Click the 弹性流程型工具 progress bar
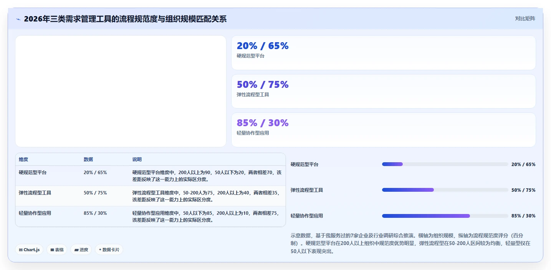Screen dimensions: 551x270 coord(445,190)
